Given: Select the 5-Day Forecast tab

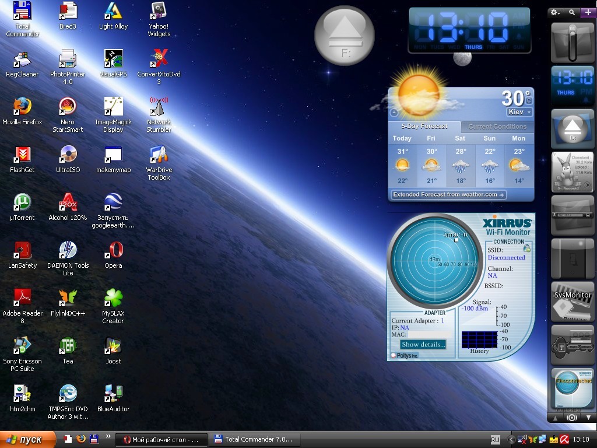Looking at the screenshot, I should click(424, 127).
